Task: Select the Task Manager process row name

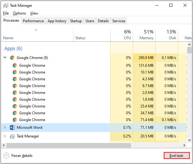Action: click(x=28, y=136)
